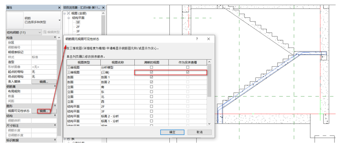Enable 清晰的视图 for 分析模型 row

pyautogui.click(x=151, y=67)
